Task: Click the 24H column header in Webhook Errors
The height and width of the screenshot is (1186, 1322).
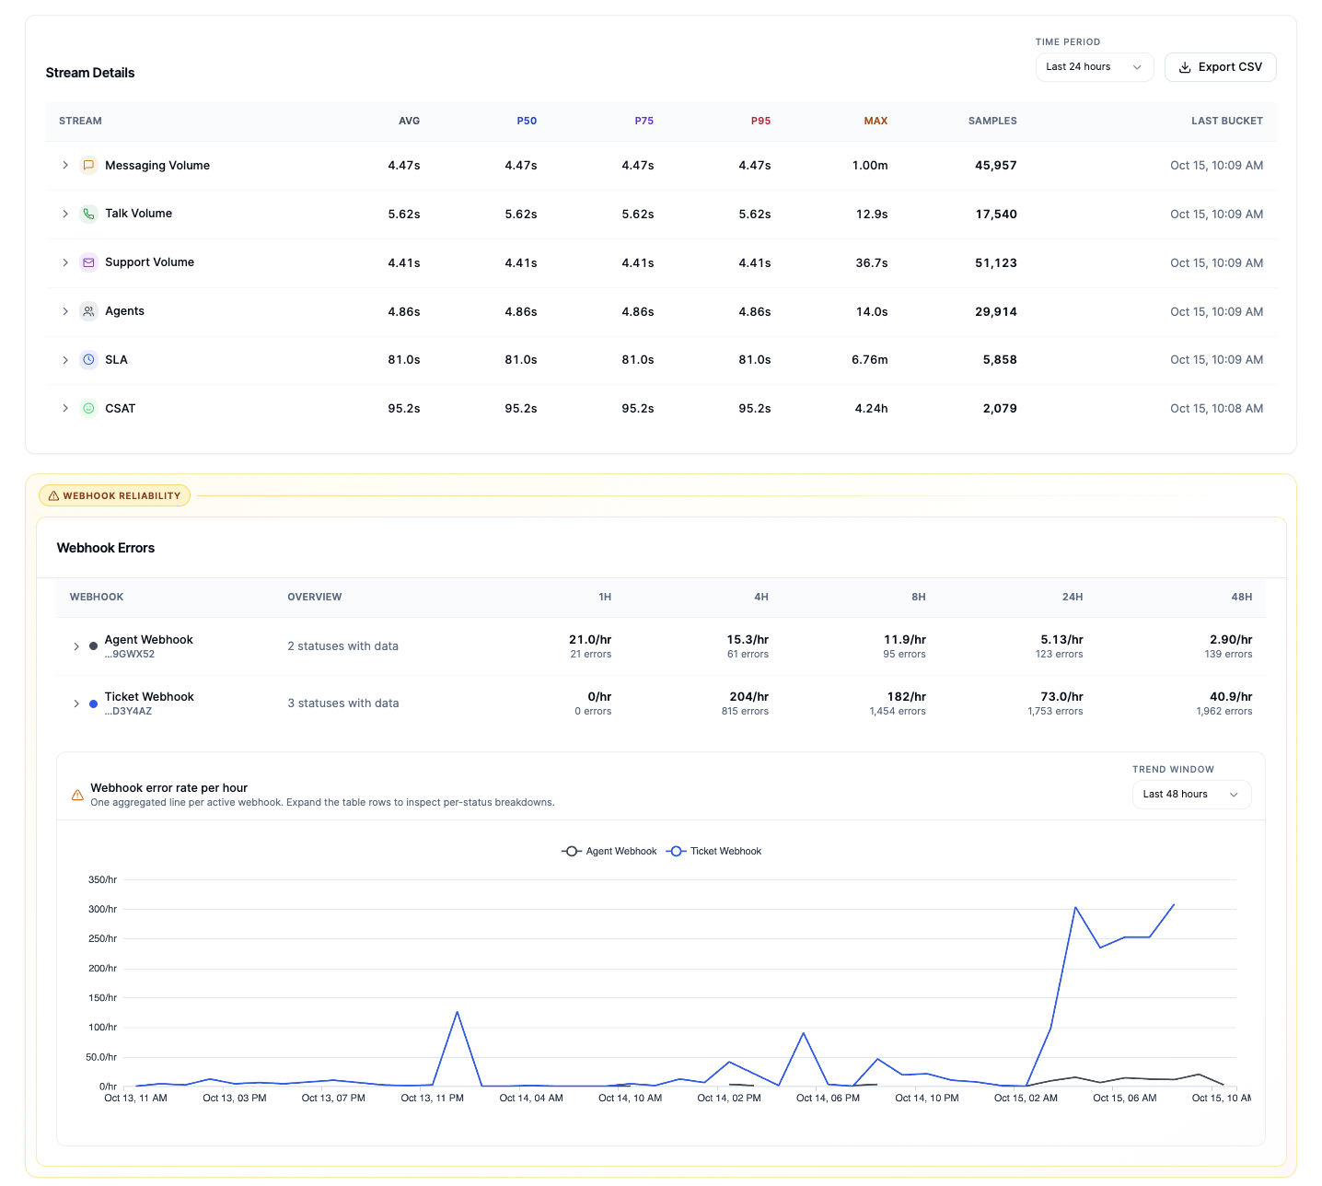Action: tap(1073, 597)
